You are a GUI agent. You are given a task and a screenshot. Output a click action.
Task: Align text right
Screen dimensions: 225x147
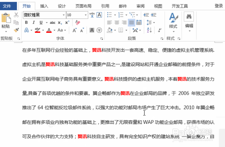[124, 22]
